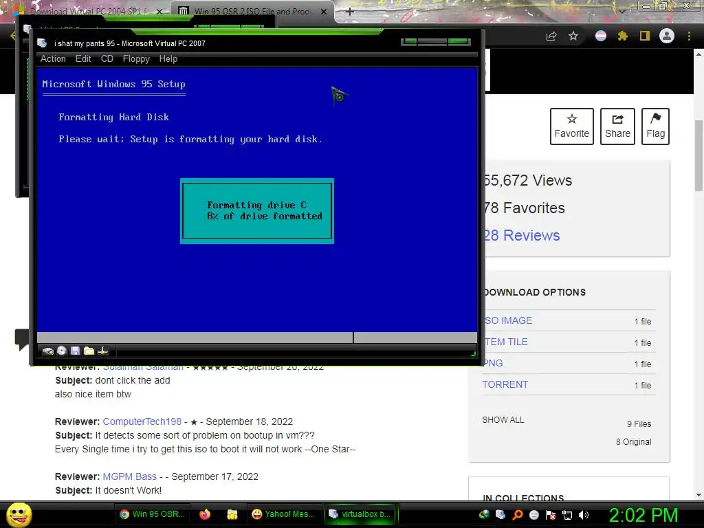
Task: Open the 28 Reviews link
Action: click(522, 235)
